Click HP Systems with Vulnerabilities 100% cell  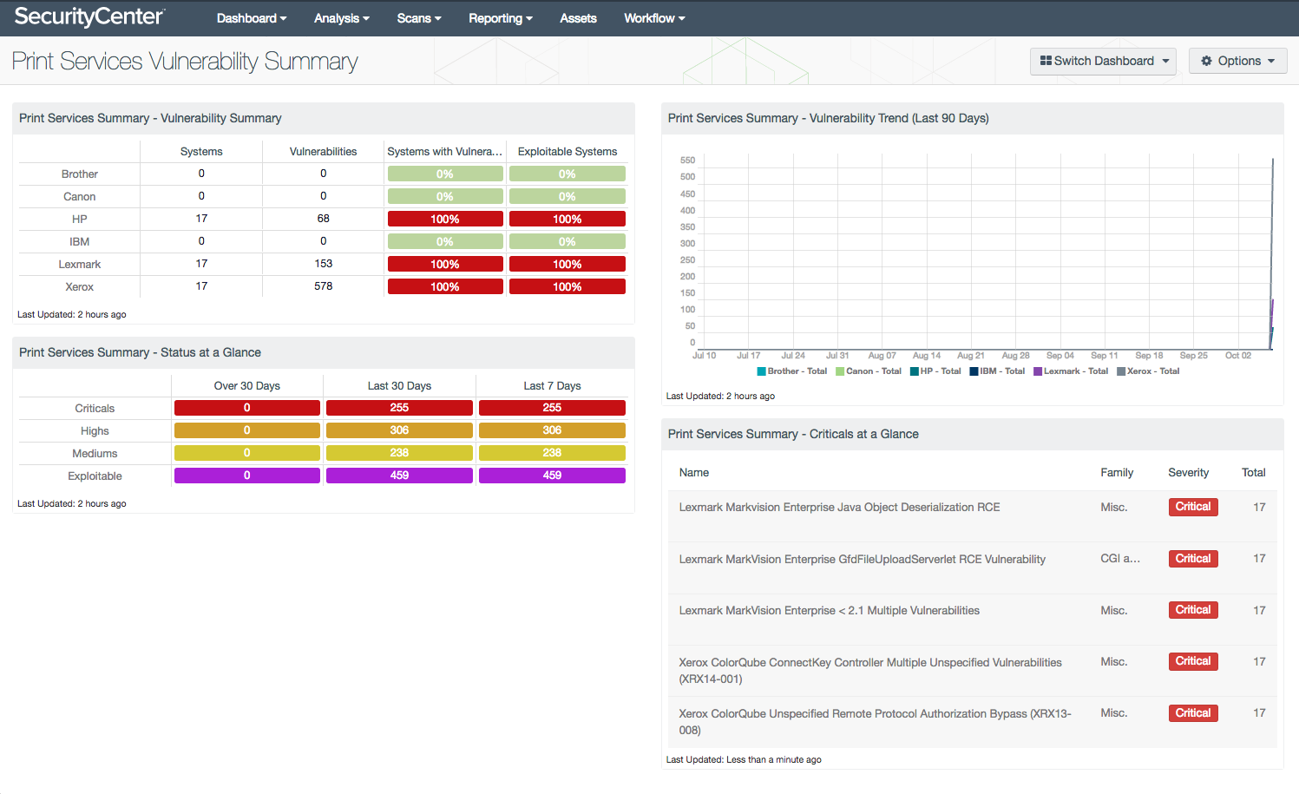click(x=445, y=220)
